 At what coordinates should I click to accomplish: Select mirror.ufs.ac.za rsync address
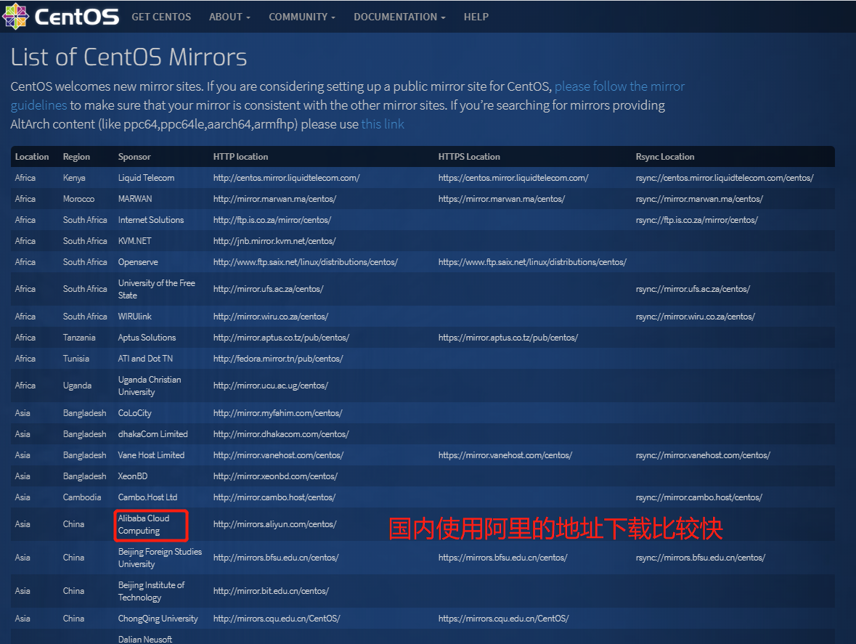(693, 289)
